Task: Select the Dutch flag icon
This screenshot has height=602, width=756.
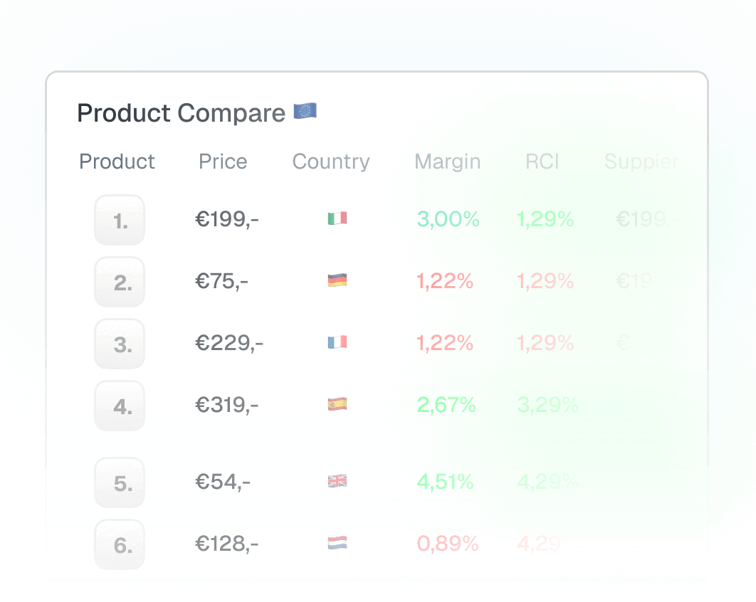Action: [337, 543]
